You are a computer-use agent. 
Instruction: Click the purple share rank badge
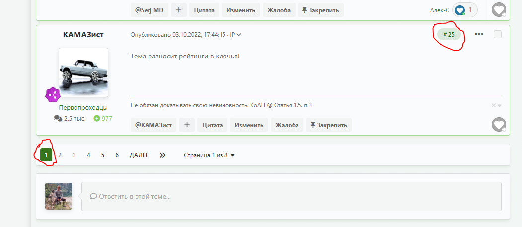tap(52, 95)
